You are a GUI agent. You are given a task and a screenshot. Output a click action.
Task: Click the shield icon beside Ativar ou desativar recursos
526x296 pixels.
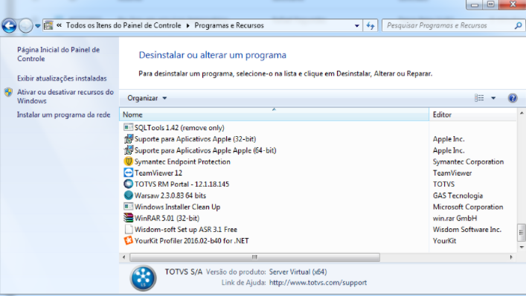[8, 92]
